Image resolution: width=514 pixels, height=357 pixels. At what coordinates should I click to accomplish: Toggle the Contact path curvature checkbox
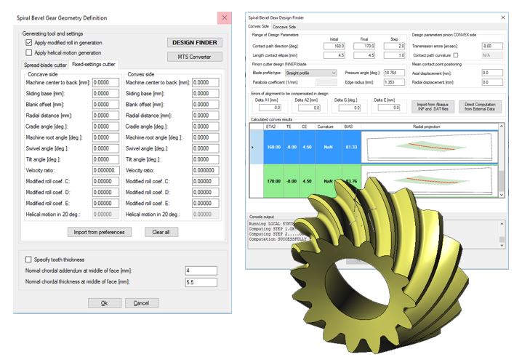tap(455, 55)
